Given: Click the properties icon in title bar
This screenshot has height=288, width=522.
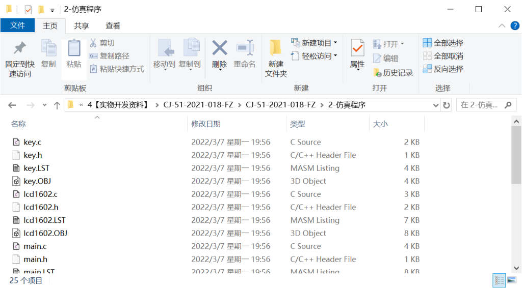Looking at the screenshot, I should pos(29,10).
